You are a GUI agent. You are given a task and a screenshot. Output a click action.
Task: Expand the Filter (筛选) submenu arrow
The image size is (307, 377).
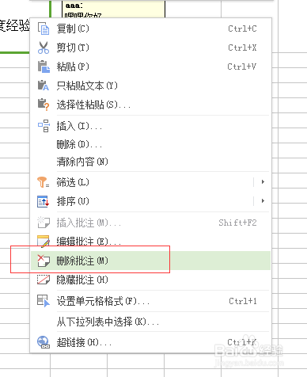263,182
